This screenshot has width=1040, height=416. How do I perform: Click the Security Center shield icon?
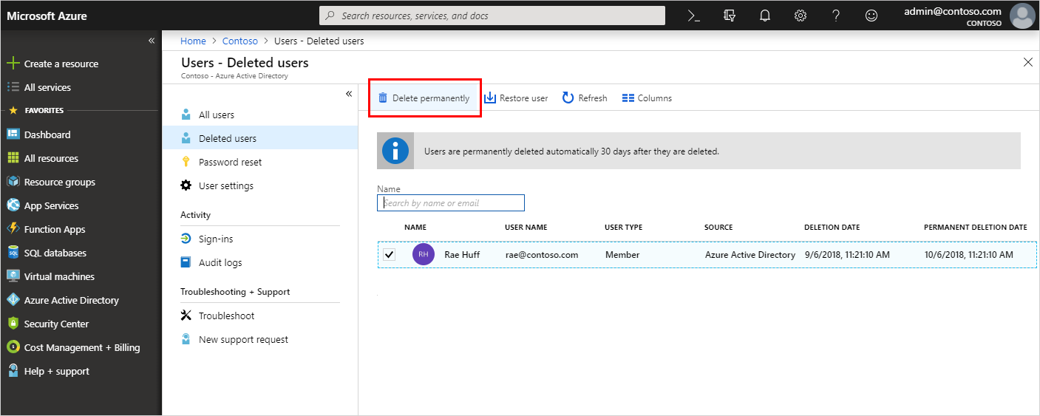pyautogui.click(x=13, y=324)
